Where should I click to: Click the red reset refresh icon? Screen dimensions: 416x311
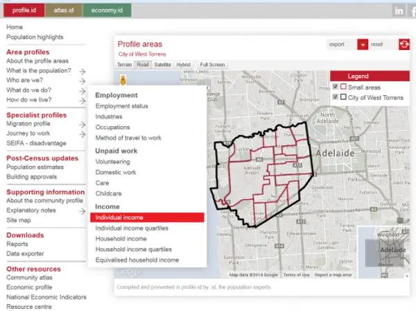click(404, 44)
